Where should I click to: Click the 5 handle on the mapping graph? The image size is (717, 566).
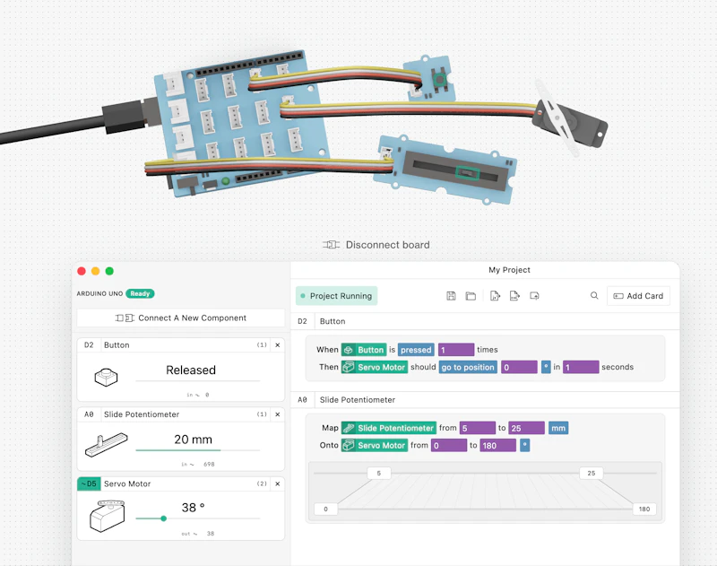[x=379, y=473]
